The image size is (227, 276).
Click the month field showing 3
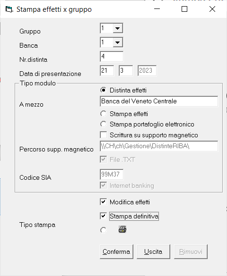pyautogui.click(x=126, y=71)
